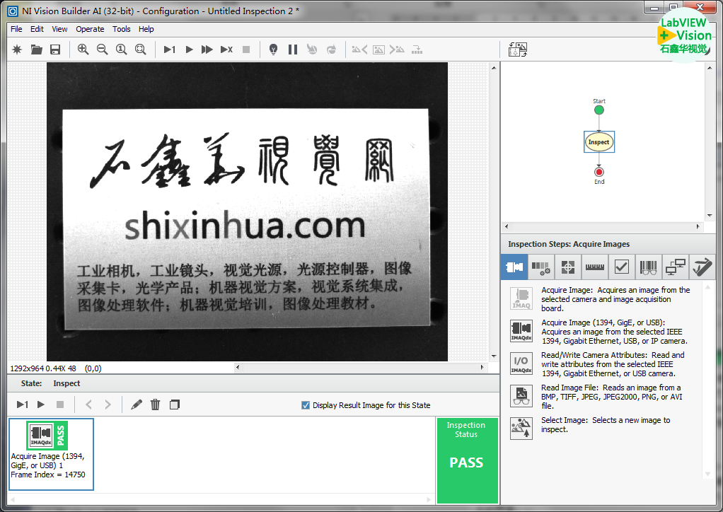Pause the inspection using the pause icon
This screenshot has height=512, width=723.
pyautogui.click(x=293, y=50)
